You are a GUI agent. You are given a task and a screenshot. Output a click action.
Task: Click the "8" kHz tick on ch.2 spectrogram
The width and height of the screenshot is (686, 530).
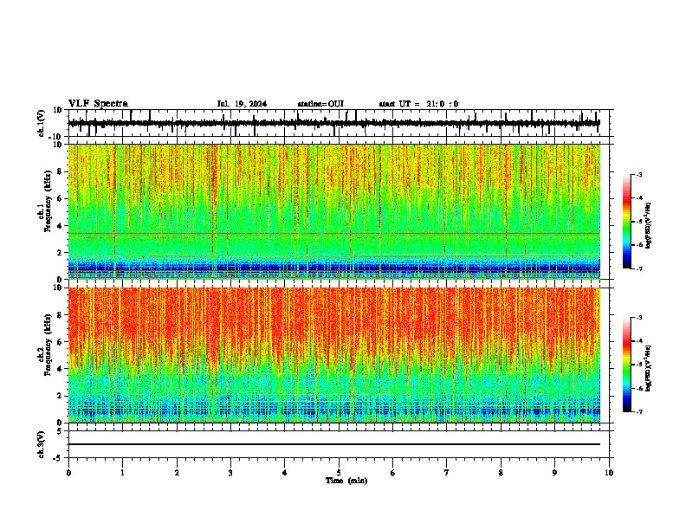60,315
